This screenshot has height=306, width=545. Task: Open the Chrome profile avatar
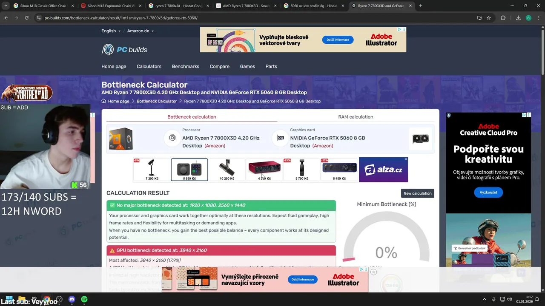(528, 18)
